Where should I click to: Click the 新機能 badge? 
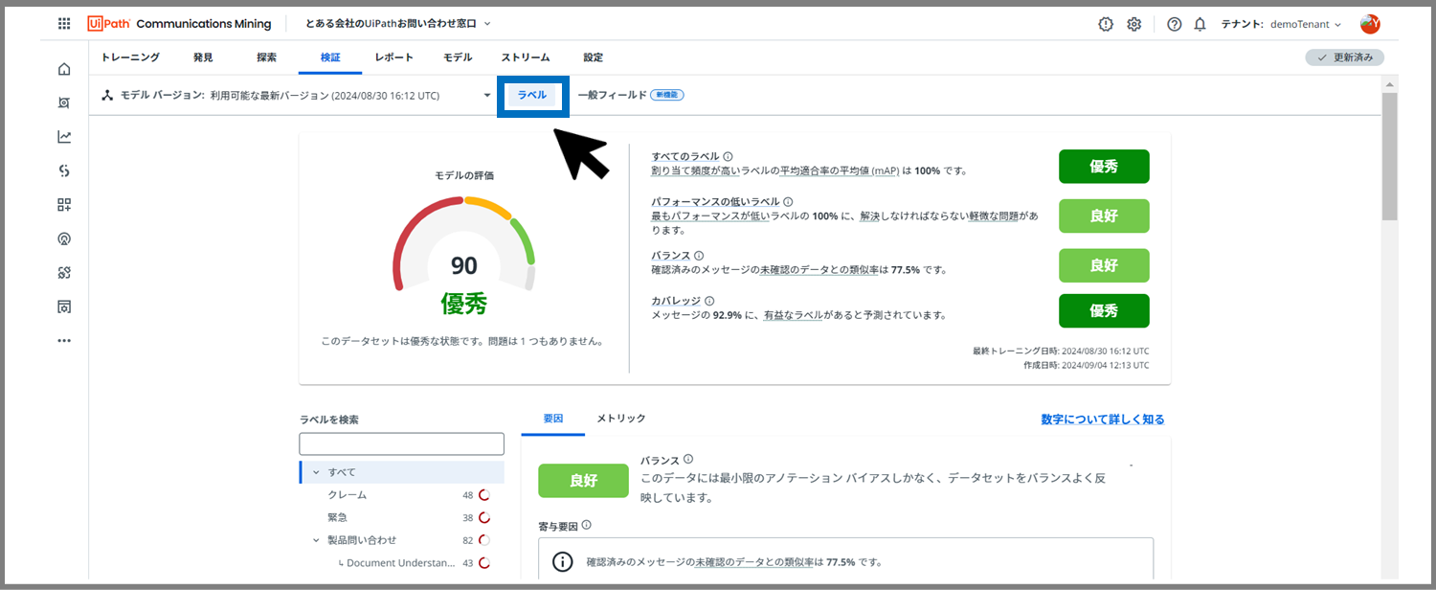pyautogui.click(x=667, y=96)
